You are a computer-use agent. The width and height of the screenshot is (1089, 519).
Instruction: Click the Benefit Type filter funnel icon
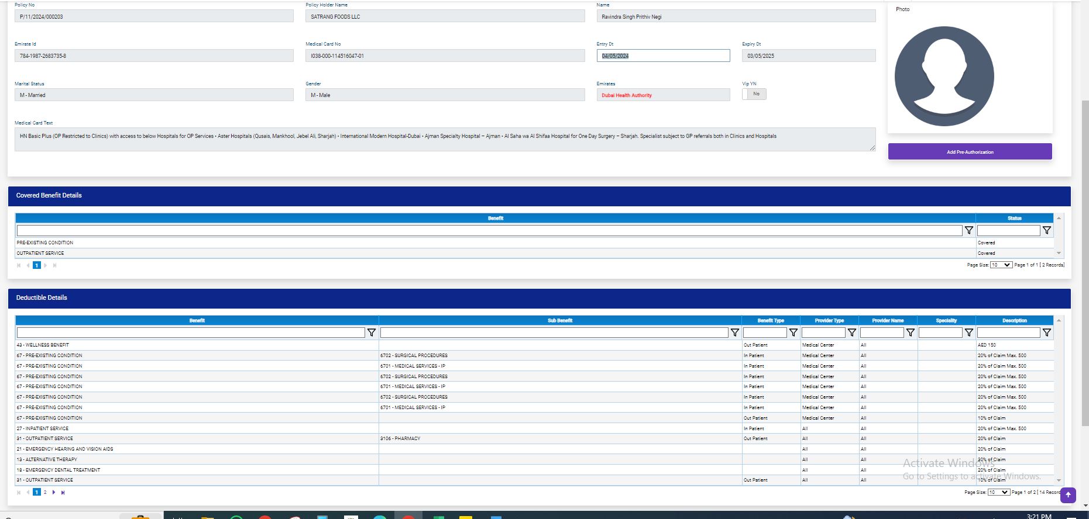pos(793,333)
